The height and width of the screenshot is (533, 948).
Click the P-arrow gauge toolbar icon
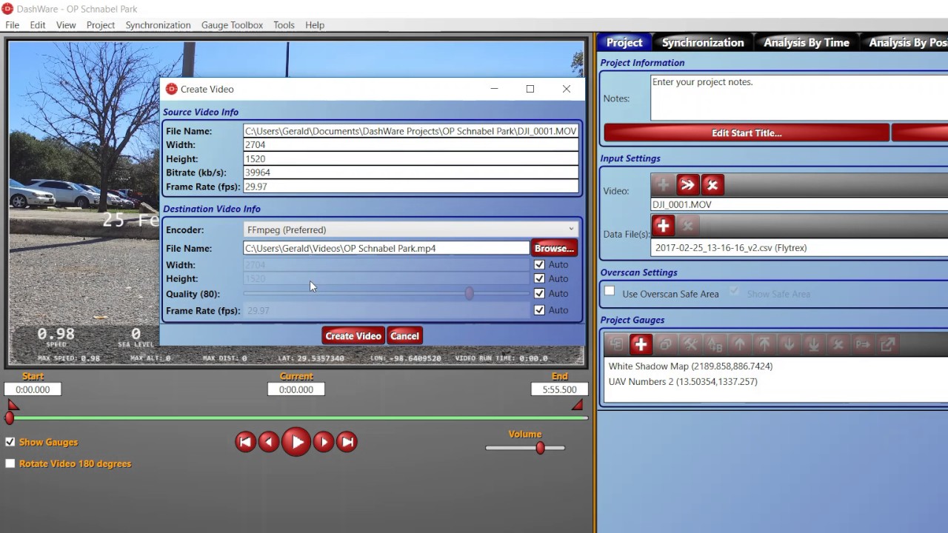point(863,343)
